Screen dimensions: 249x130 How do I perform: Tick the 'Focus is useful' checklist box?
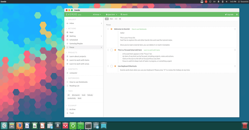(121, 61)
